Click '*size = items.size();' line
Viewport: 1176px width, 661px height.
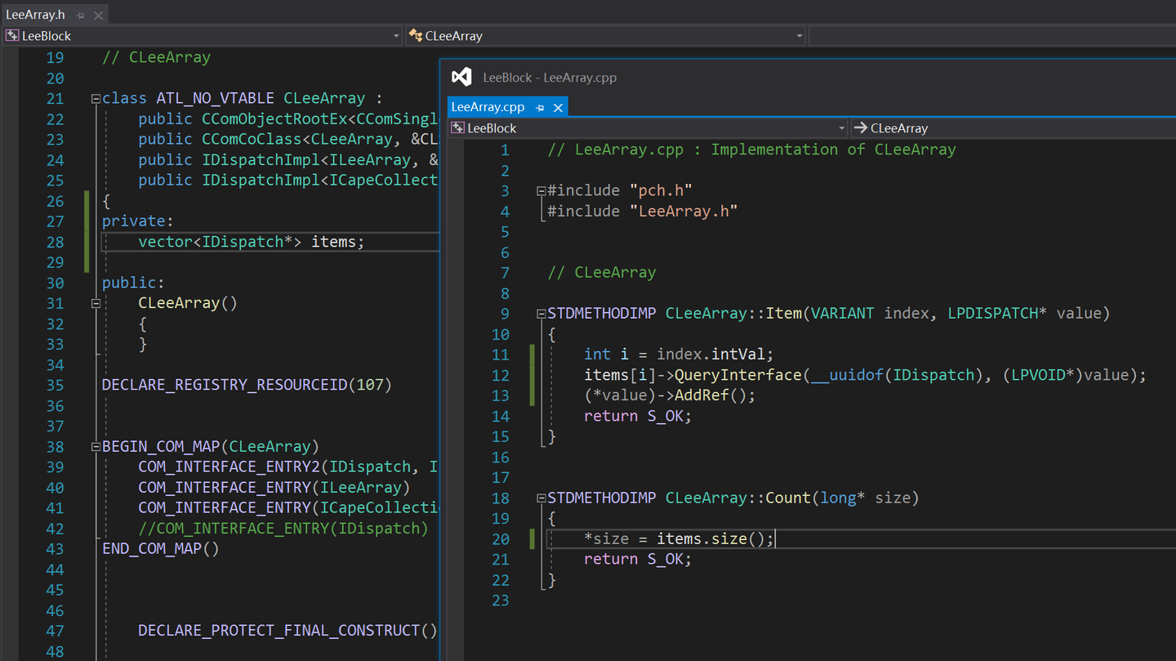click(679, 539)
